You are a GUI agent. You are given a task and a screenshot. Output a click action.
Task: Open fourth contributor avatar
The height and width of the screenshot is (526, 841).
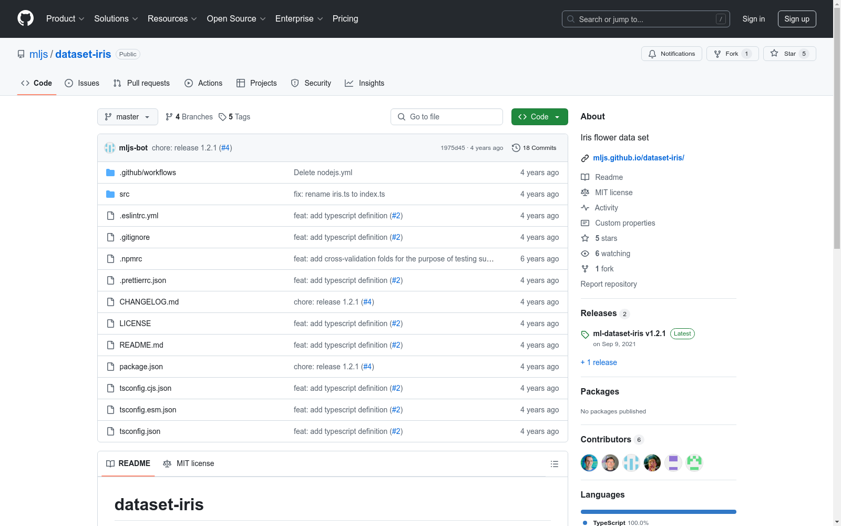652,463
